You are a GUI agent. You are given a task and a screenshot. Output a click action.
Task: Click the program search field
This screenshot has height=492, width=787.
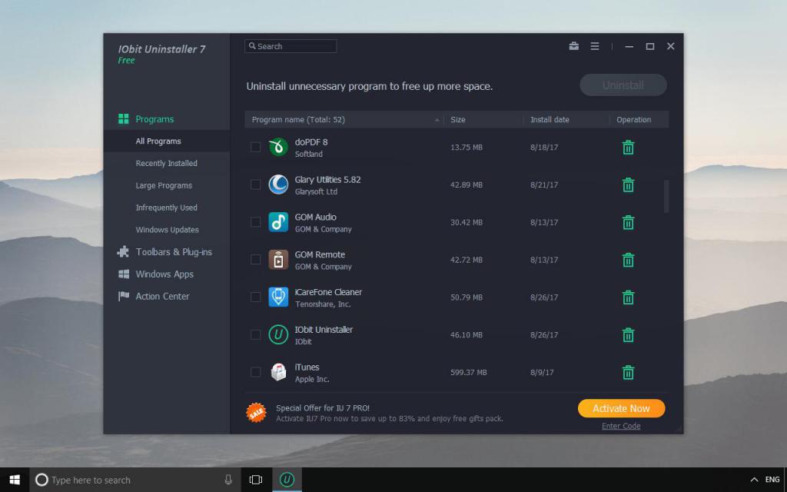pos(291,46)
